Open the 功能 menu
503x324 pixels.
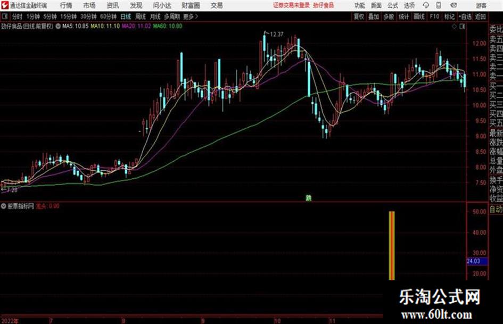click(x=360, y=5)
